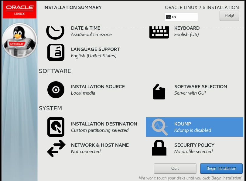Click Kdump is disabled status
The height and width of the screenshot is (181, 246).
[193, 130]
